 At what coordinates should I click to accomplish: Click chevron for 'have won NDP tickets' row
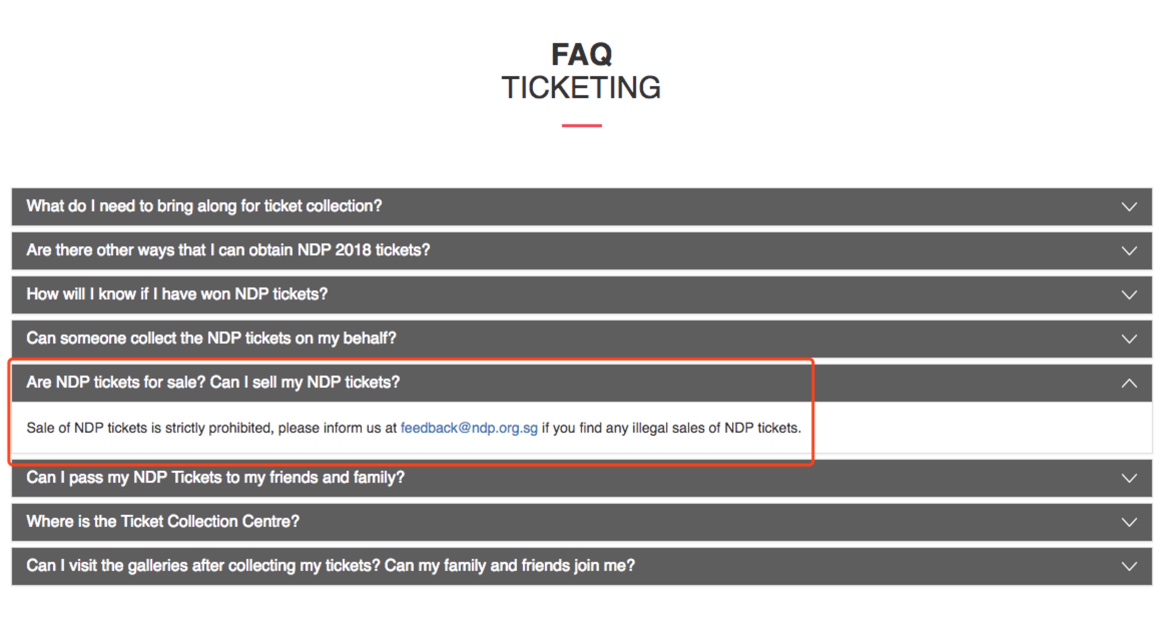coord(1128,295)
